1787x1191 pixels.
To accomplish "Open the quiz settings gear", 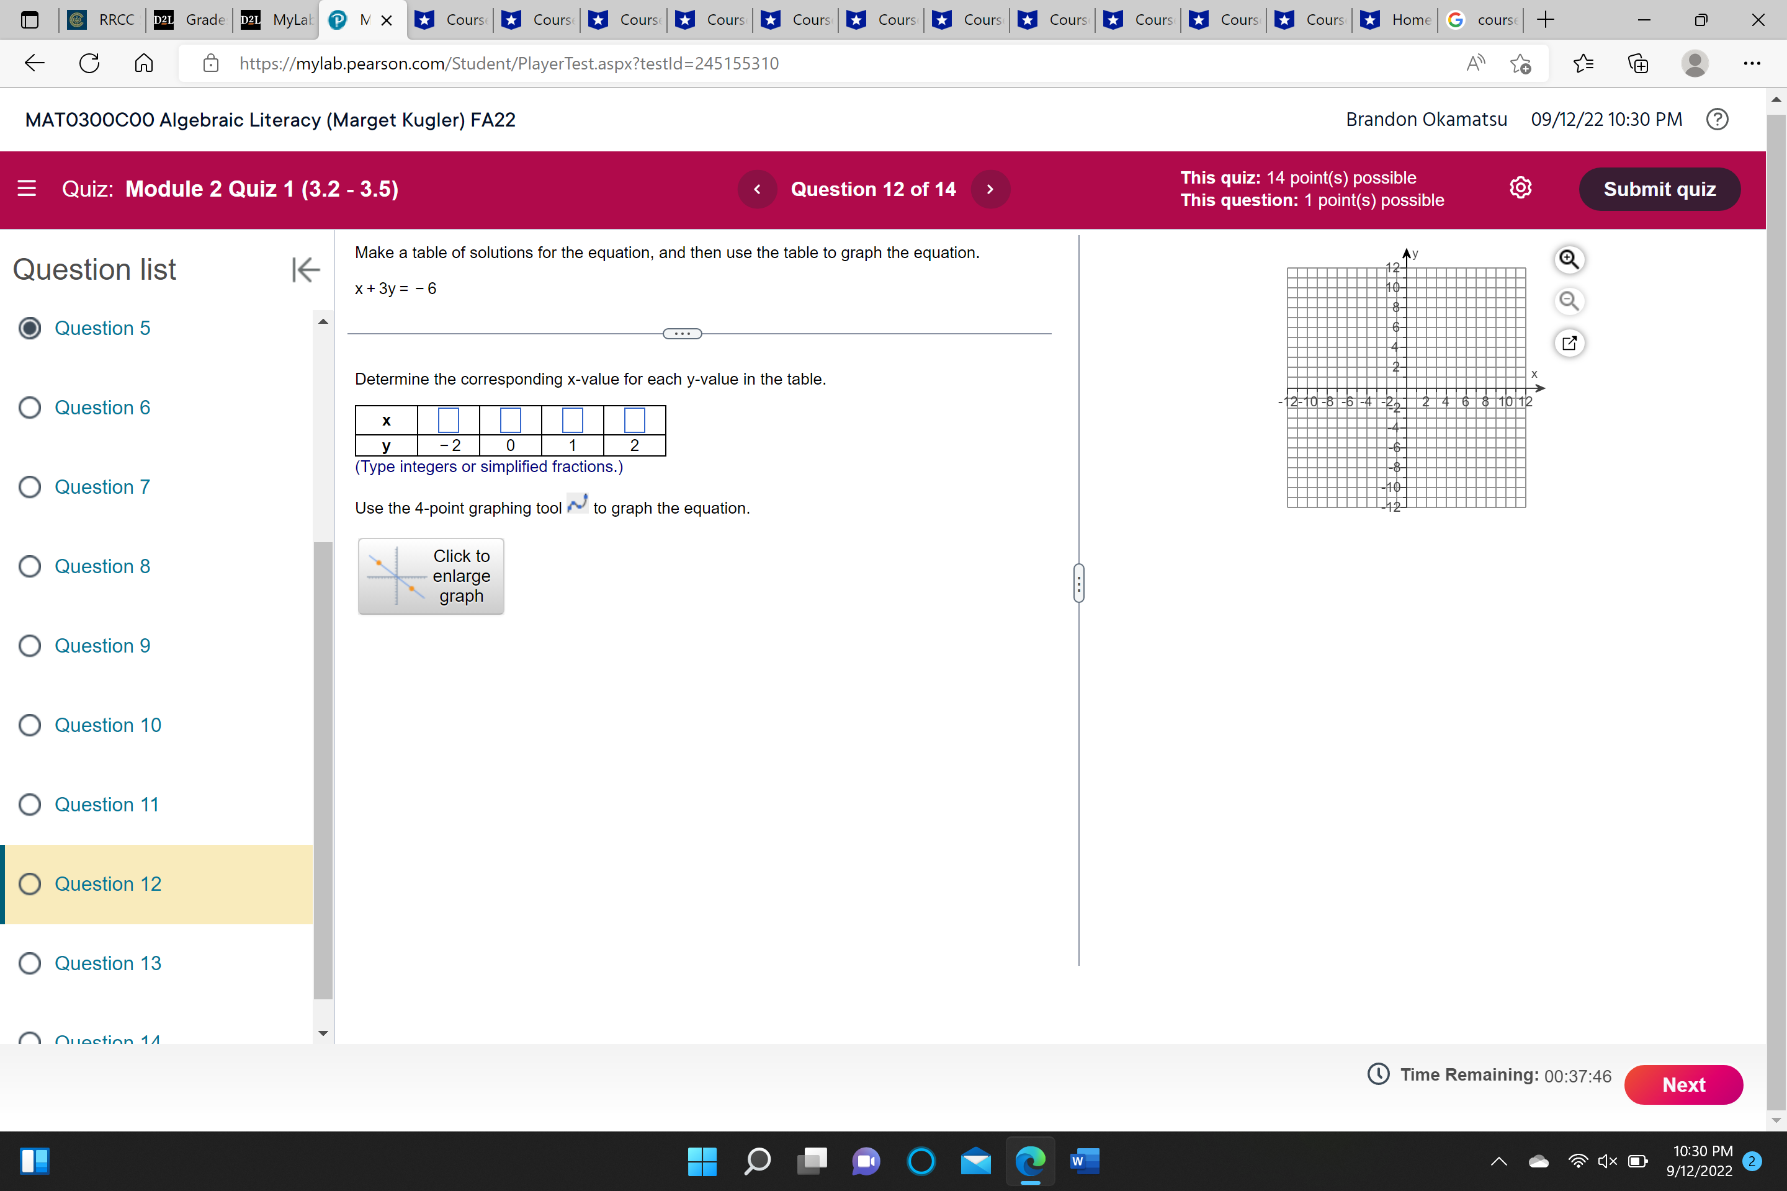I will [x=1521, y=187].
